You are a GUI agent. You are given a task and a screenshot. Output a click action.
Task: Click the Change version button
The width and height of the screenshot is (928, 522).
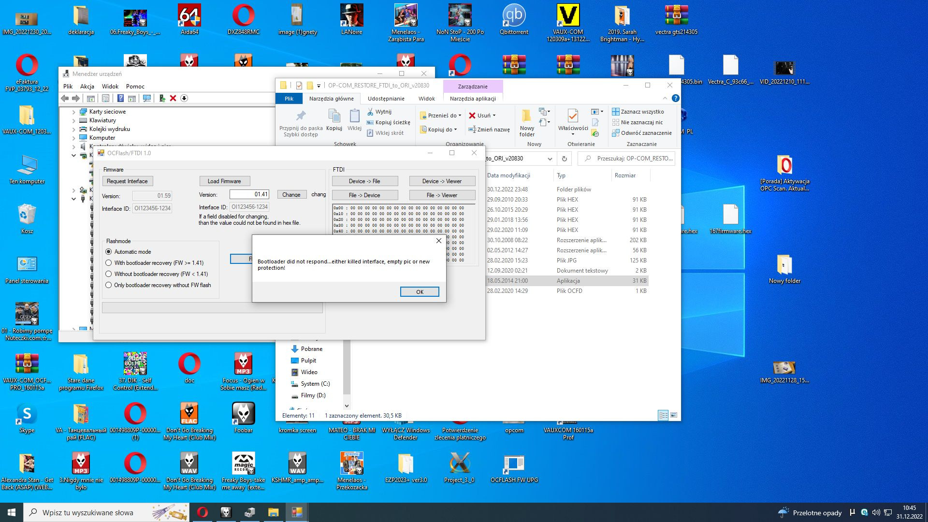coord(291,194)
